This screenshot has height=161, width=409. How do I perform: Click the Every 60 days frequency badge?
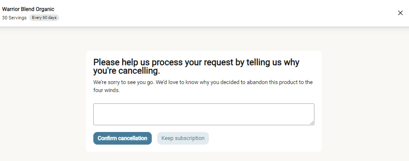44,18
